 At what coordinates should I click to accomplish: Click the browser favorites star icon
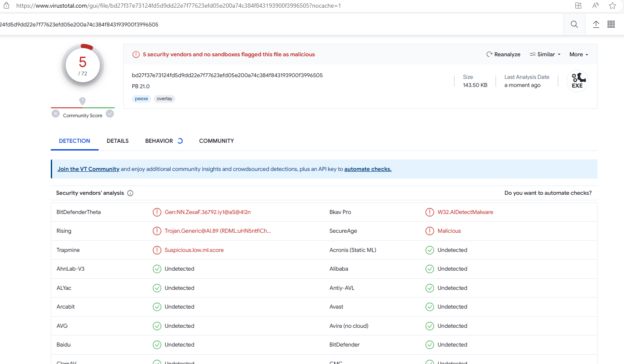612,6
